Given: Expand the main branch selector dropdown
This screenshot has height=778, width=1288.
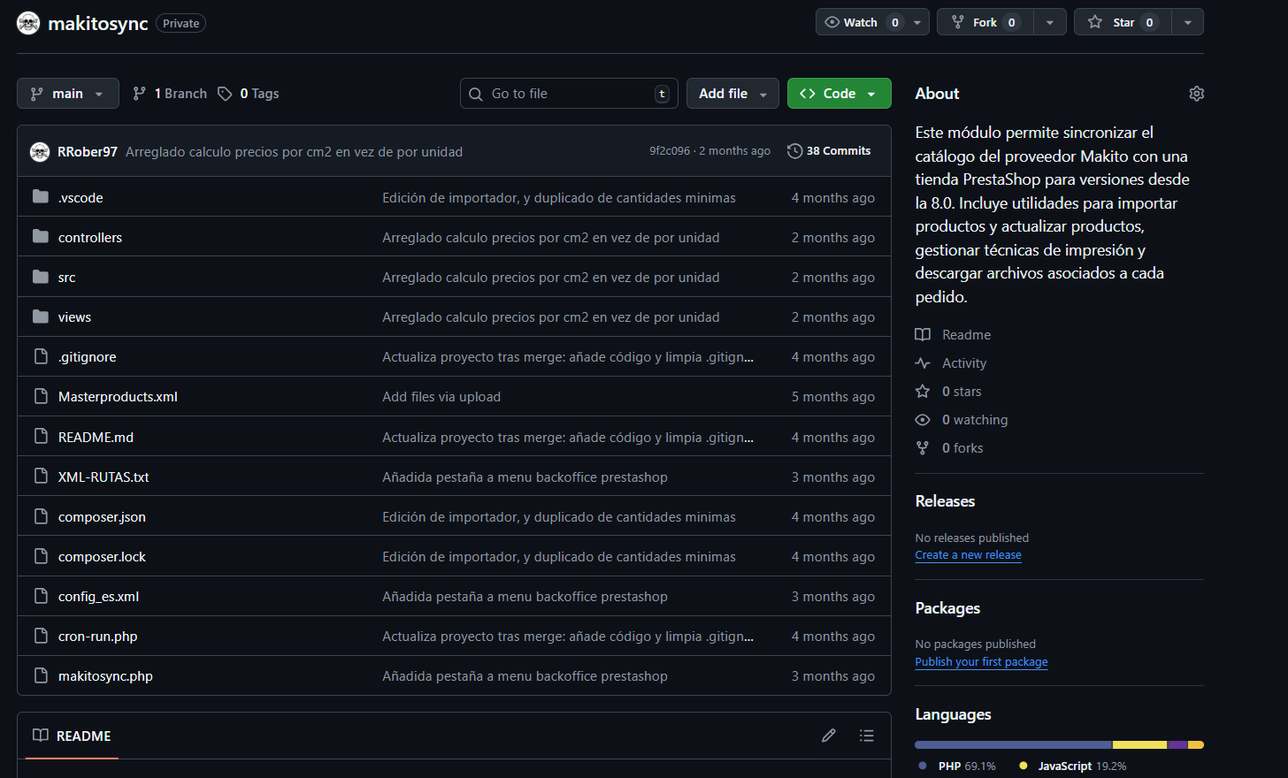Looking at the screenshot, I should (x=68, y=94).
